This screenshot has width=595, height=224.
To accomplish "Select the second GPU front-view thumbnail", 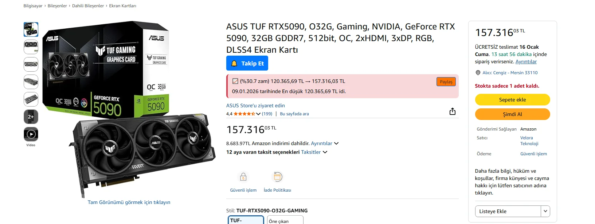I will pos(31,47).
